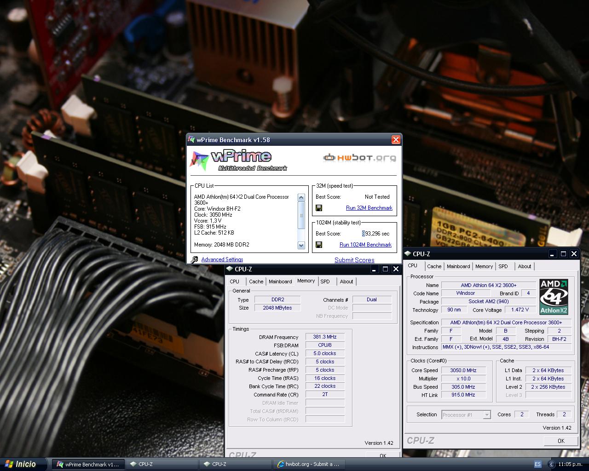589x471 pixels.
Task: Select CPU tab in right CPU-Z window
Action: [x=413, y=265]
